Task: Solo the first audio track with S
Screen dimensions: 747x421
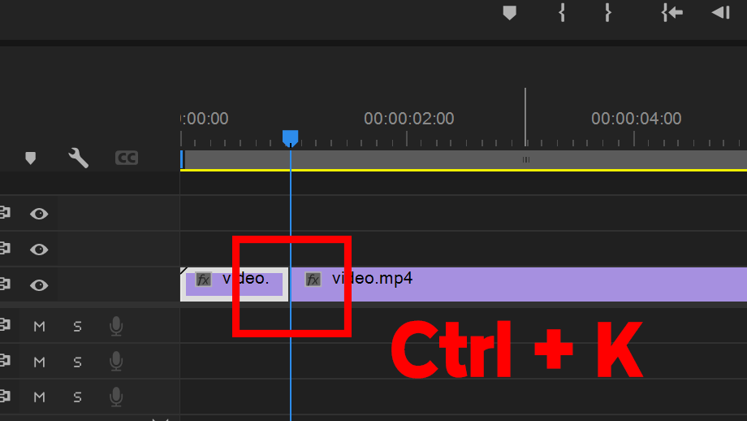Action: (77, 327)
